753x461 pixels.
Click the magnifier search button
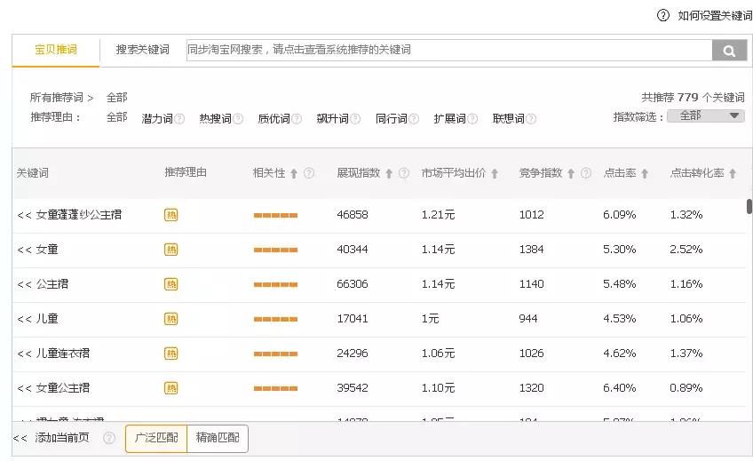[729, 50]
